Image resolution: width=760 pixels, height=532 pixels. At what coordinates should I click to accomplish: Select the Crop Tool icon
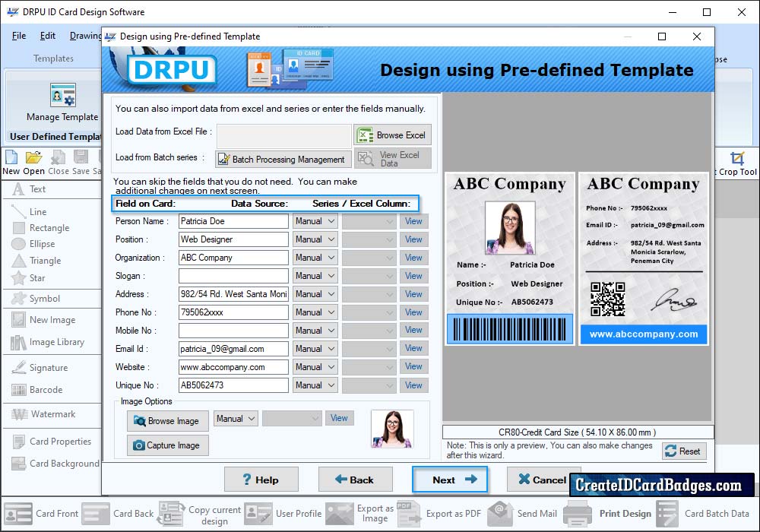[737, 158]
